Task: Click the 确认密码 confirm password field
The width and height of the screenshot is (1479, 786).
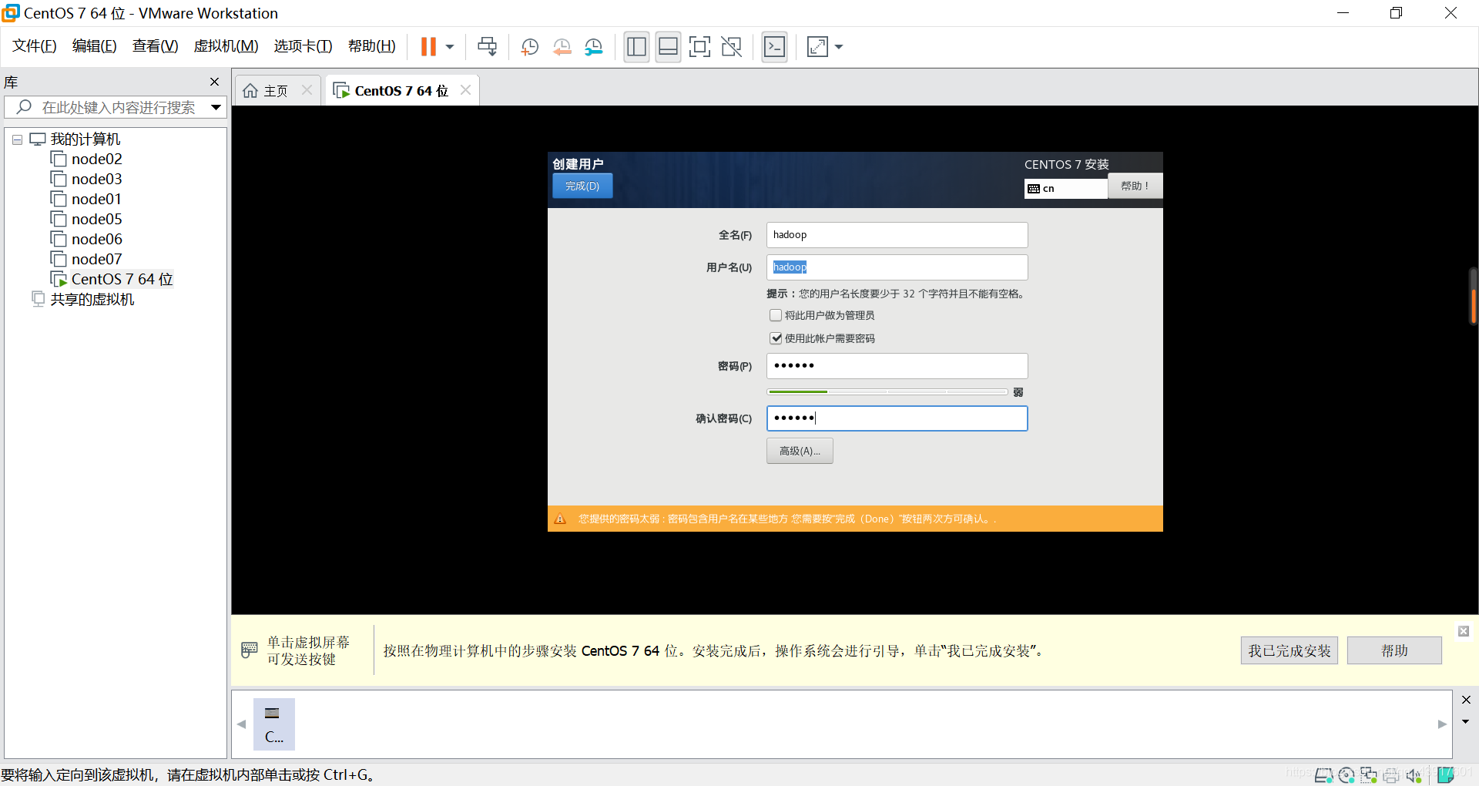Action: point(897,418)
